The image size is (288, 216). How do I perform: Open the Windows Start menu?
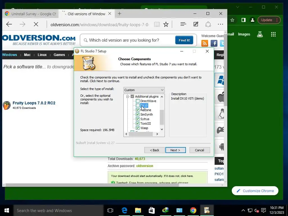pyautogui.click(x=7, y=210)
